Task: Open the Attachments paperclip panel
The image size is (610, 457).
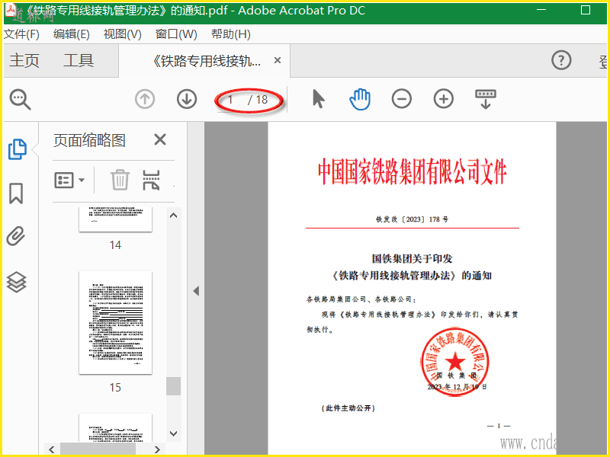Action: 16,236
